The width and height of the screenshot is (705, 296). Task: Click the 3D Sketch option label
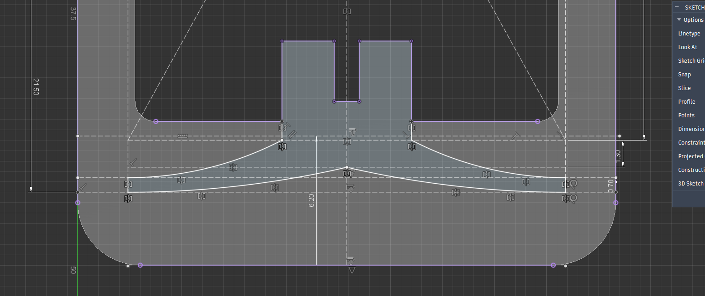pos(690,184)
